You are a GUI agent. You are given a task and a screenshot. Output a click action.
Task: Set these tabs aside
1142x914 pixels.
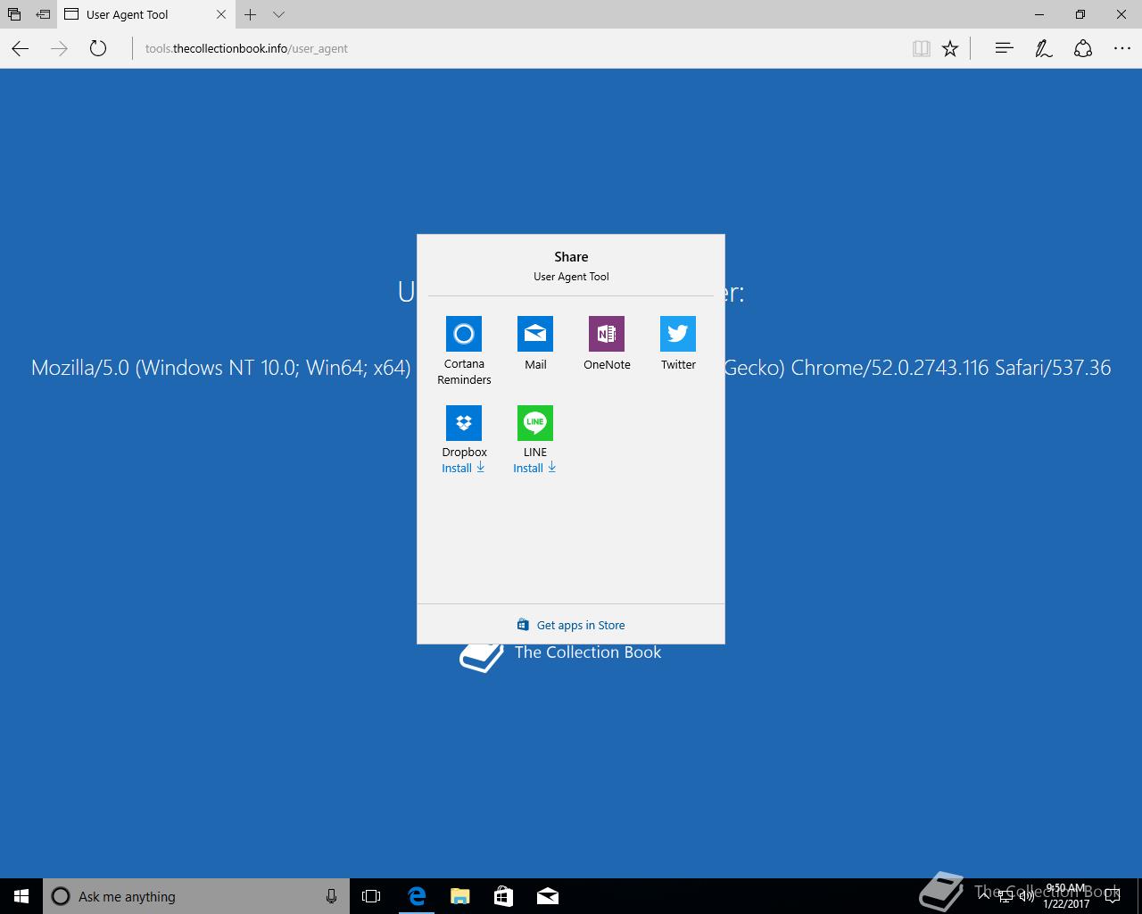(x=42, y=14)
